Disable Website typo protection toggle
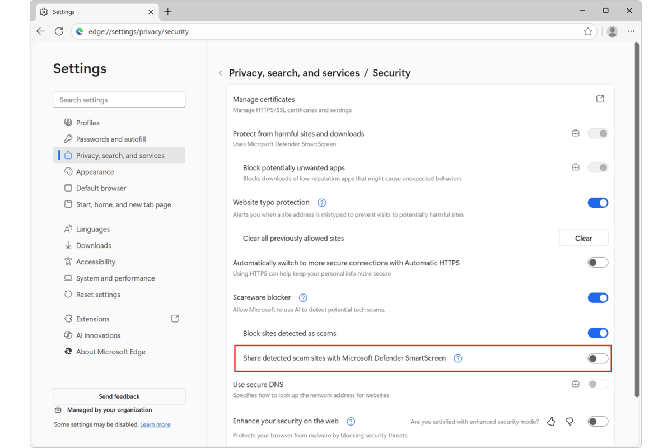The width and height of the screenshot is (672, 448). (598, 203)
